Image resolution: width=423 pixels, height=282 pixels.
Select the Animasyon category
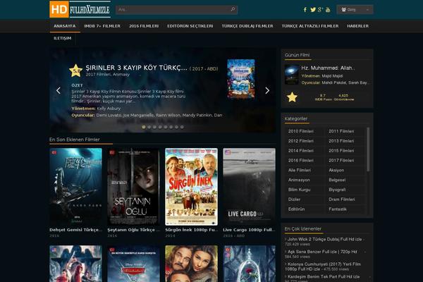point(299,180)
